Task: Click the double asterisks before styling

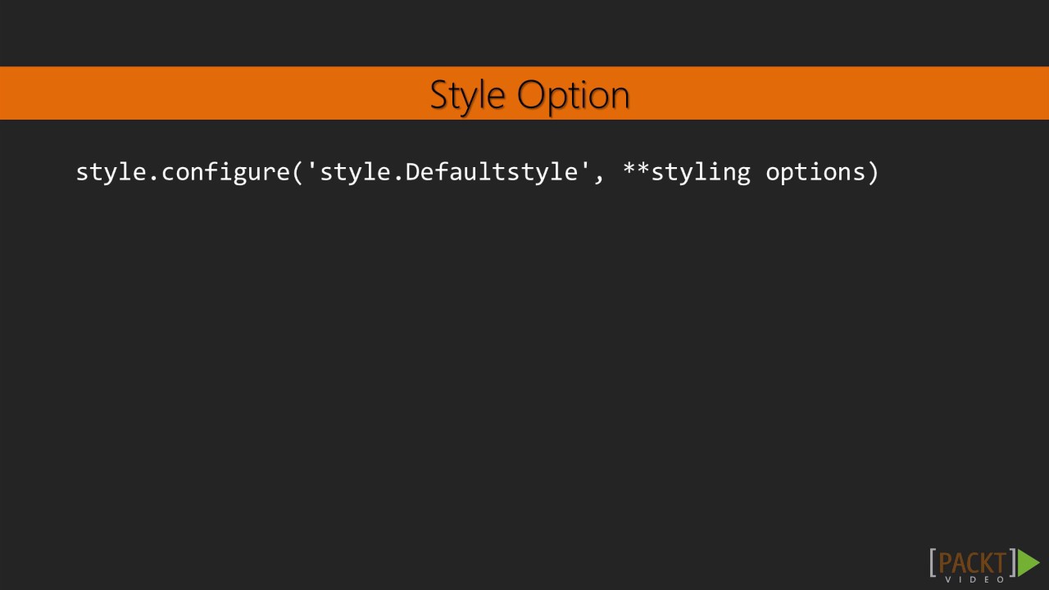Action: click(x=636, y=170)
